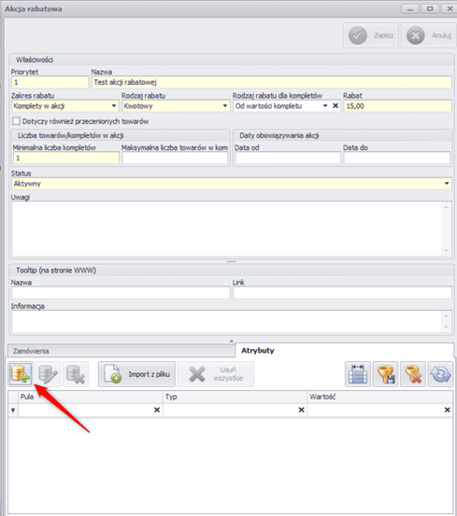Expand the Status dropdown

(x=447, y=183)
